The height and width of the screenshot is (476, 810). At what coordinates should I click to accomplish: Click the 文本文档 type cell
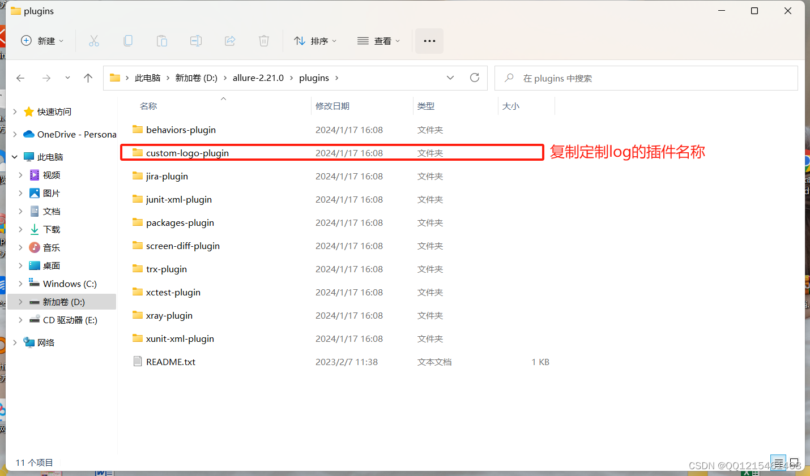tap(434, 362)
